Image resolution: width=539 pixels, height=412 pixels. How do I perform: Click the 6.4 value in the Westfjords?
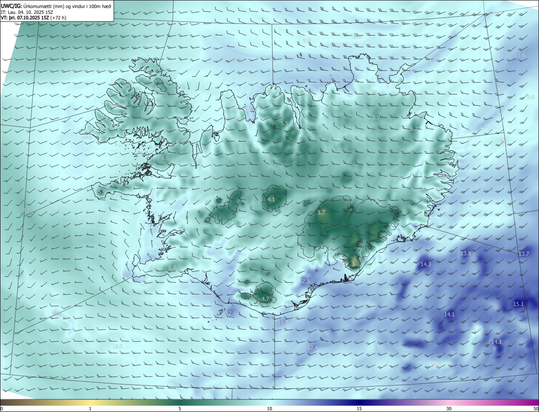129,103
